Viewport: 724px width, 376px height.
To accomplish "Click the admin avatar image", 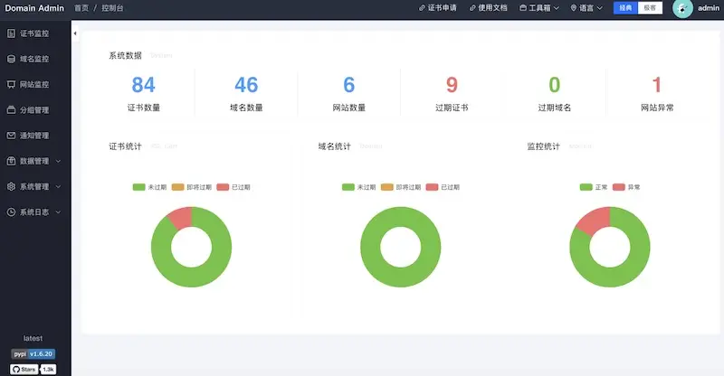I will pos(682,8).
